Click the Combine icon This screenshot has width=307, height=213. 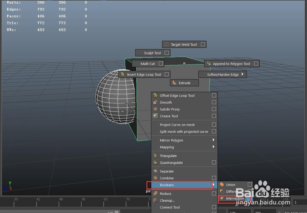pyautogui.click(x=155, y=178)
